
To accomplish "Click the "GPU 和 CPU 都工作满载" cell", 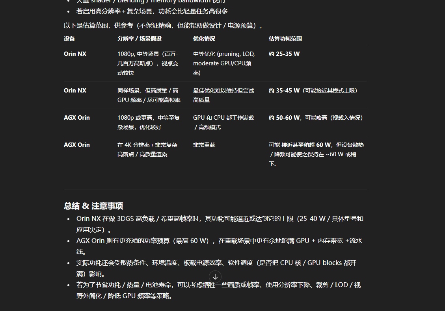I will click(223, 122).
